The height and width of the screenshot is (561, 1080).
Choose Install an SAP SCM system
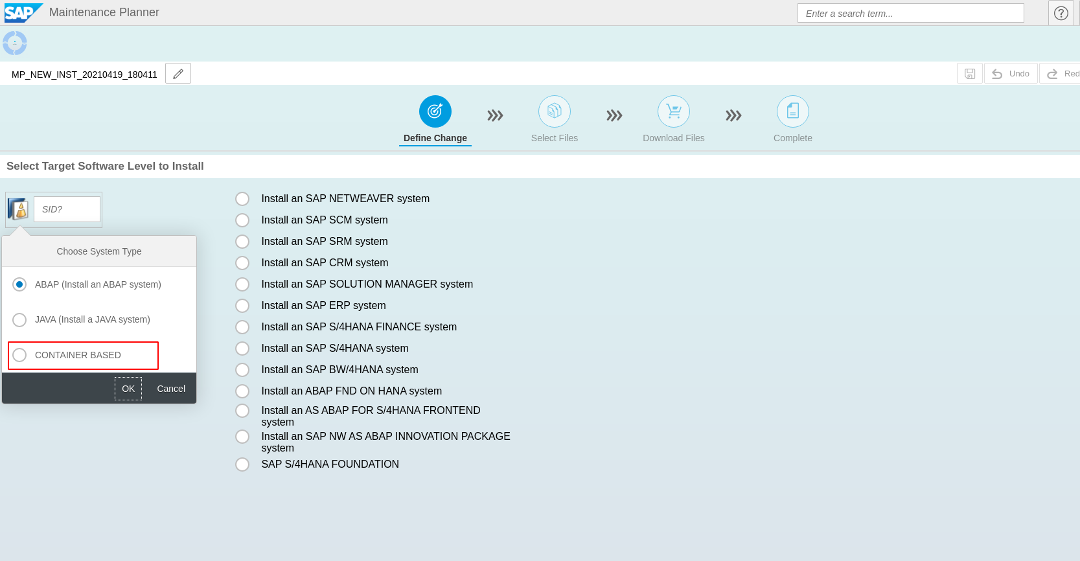(242, 220)
